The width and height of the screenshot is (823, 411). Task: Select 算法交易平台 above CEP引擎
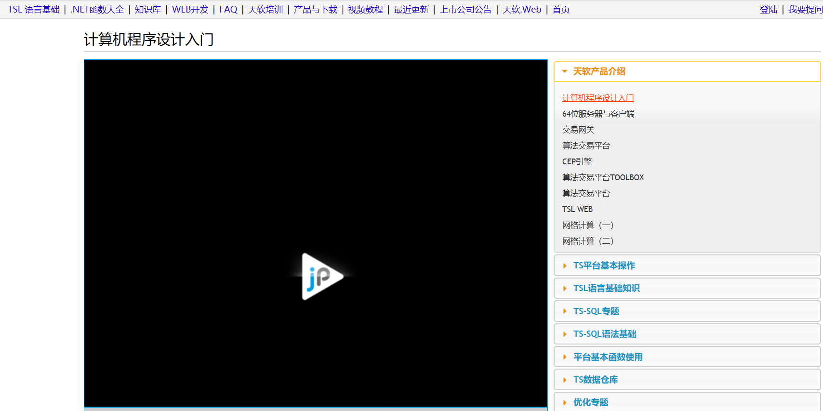click(x=586, y=146)
